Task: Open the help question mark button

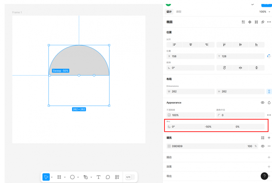Action: 264,176
